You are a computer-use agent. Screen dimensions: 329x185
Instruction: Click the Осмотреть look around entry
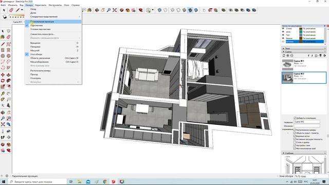click(53, 78)
